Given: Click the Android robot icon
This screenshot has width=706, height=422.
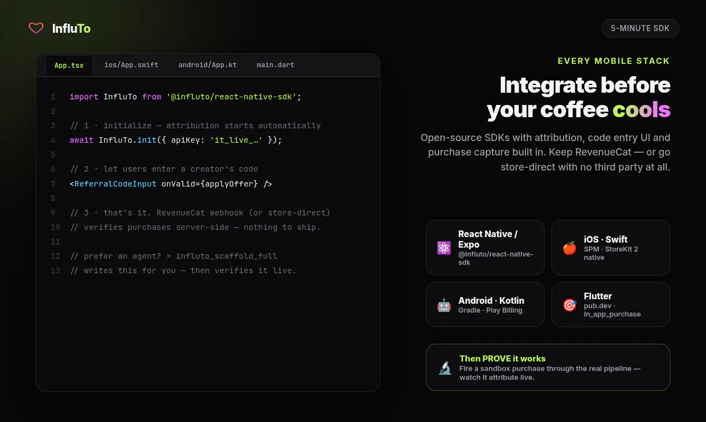Looking at the screenshot, I should coord(444,305).
